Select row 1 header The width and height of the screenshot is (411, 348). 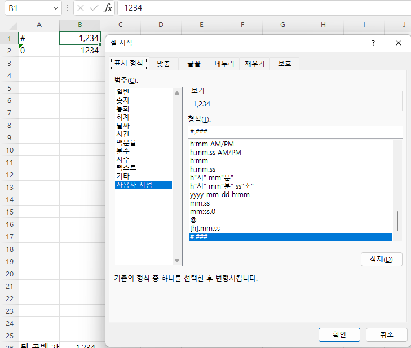coord(10,38)
